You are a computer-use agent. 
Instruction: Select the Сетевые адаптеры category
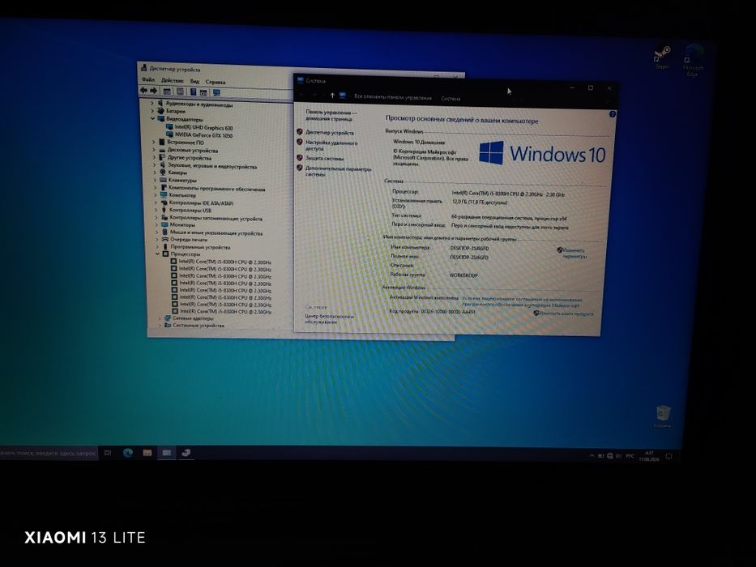tap(192, 318)
